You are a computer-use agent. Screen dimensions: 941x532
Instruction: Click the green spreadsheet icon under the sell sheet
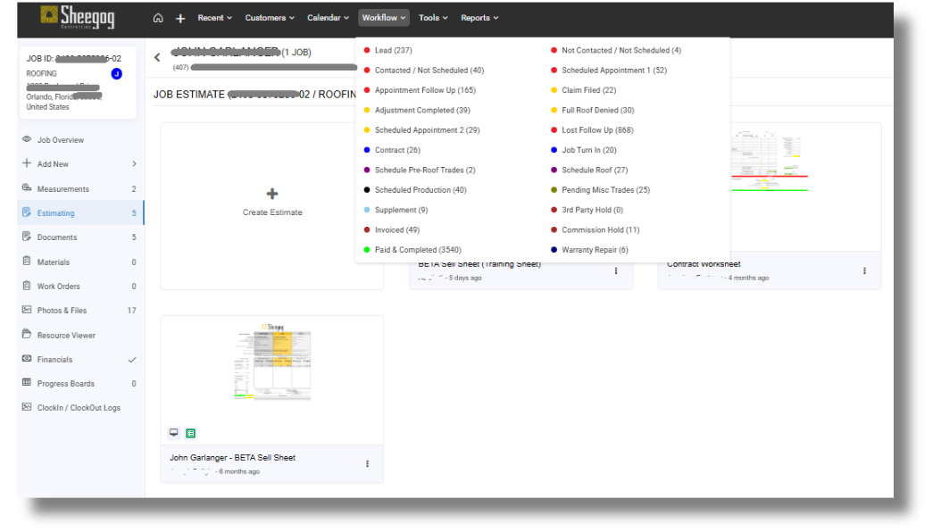tap(191, 433)
